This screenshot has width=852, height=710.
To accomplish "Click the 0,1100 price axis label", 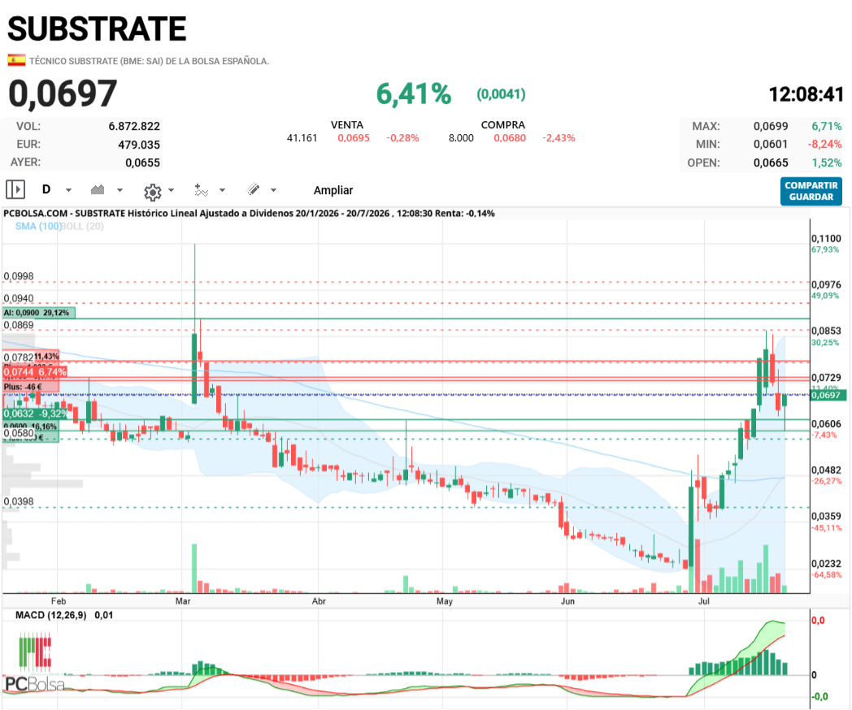I will pyautogui.click(x=826, y=239).
